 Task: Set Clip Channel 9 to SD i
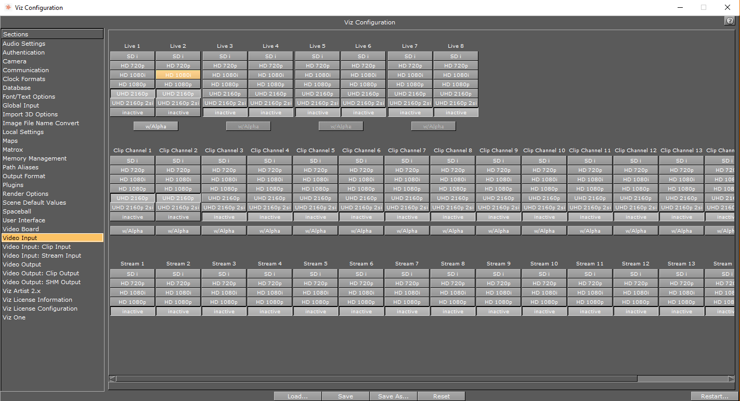(x=498, y=161)
